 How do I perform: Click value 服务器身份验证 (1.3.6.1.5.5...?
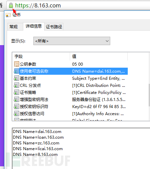pyautogui.click(x=99, y=100)
